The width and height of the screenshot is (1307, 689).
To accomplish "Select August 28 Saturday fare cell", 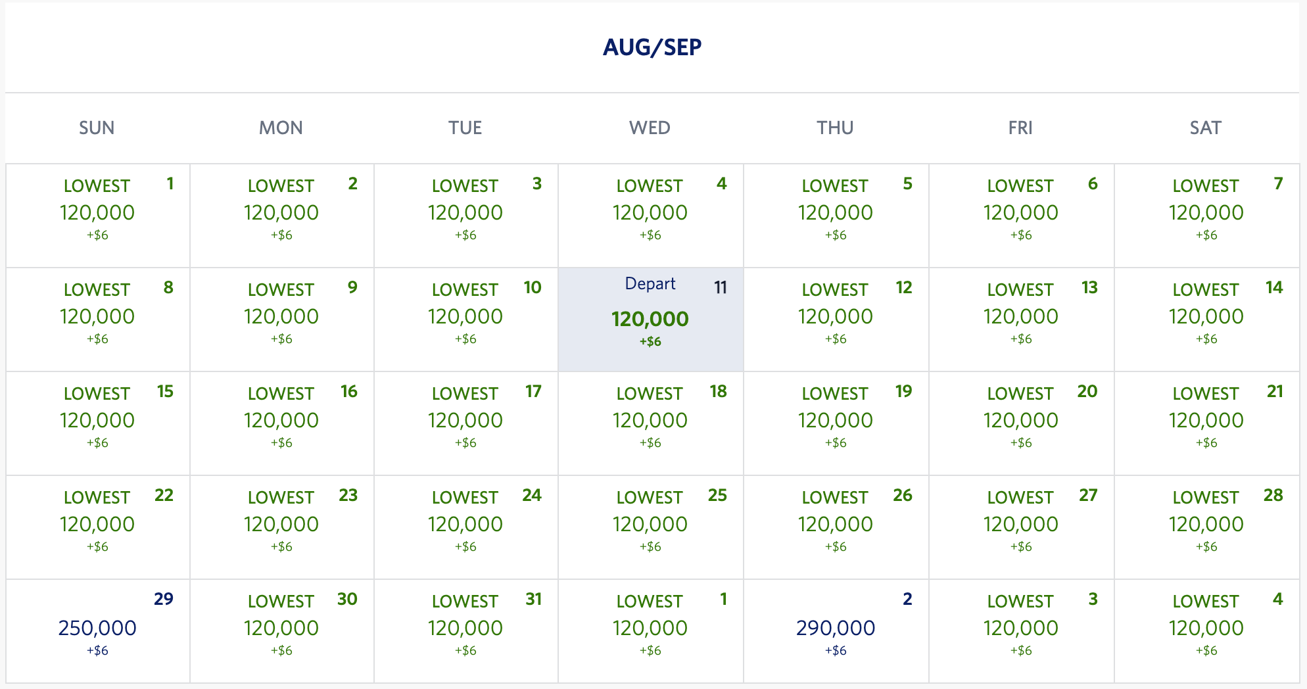I will [x=1206, y=525].
